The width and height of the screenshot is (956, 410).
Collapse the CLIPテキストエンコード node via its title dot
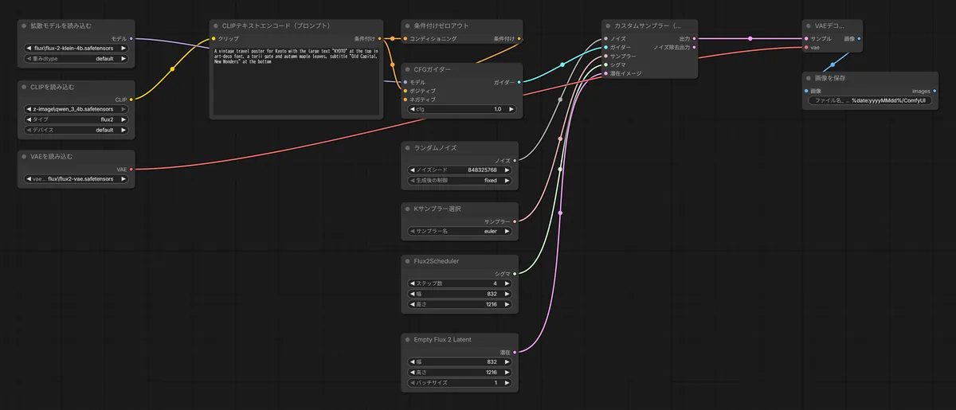point(216,26)
